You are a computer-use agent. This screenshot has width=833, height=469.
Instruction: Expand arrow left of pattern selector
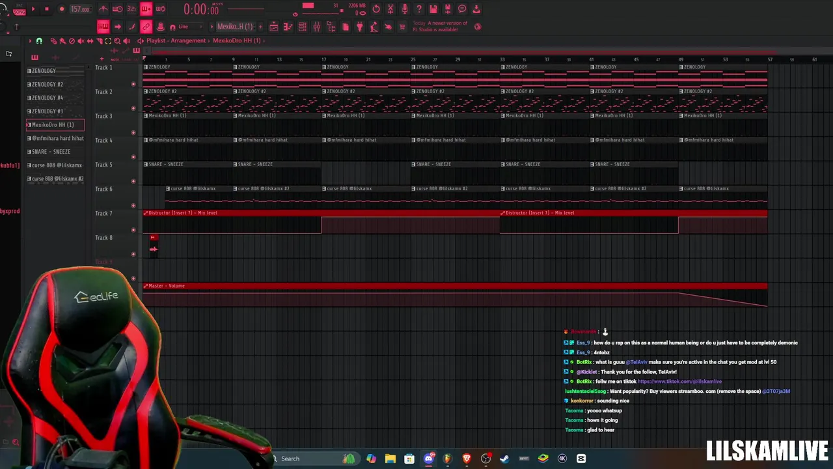coord(212,27)
